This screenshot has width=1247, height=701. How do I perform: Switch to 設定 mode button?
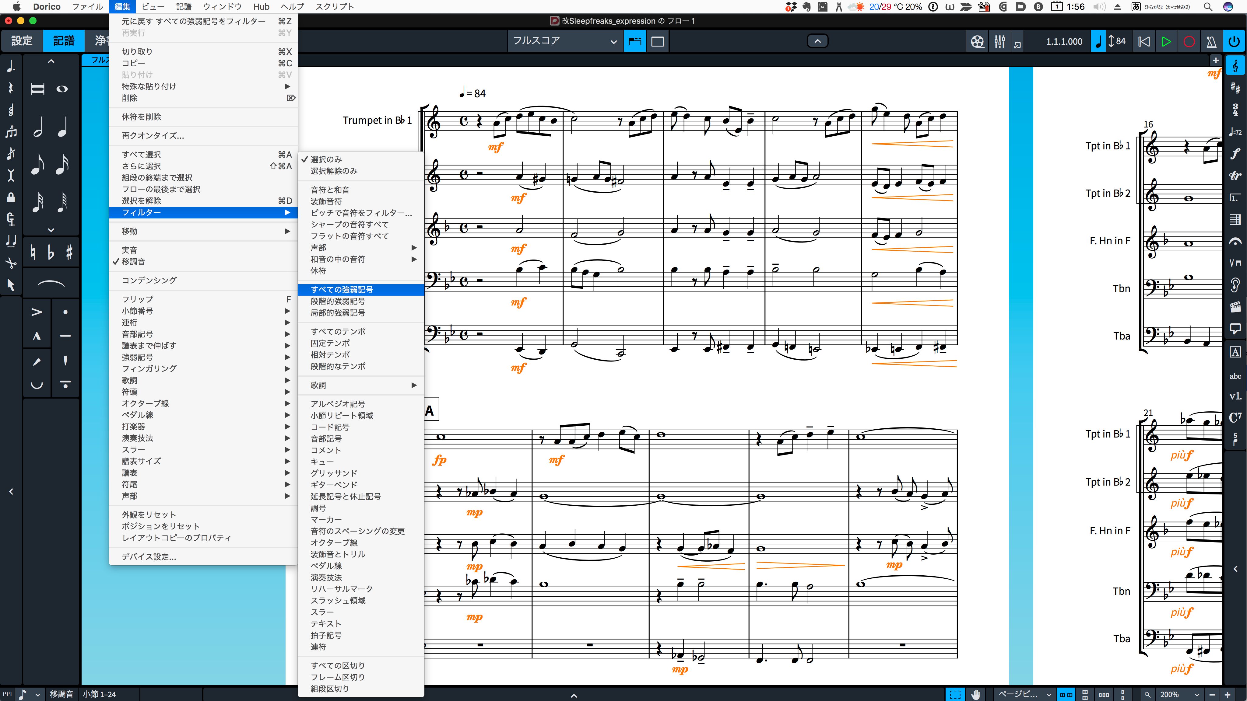click(22, 41)
